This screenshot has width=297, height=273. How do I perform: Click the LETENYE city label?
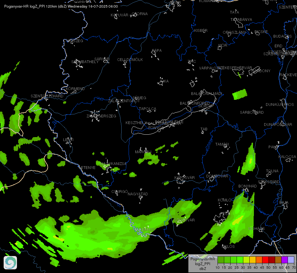coord(87,168)
